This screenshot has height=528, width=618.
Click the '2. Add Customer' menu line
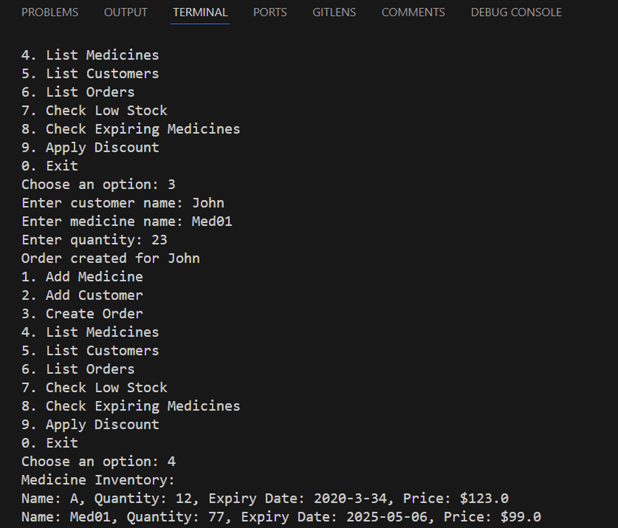[x=82, y=295]
